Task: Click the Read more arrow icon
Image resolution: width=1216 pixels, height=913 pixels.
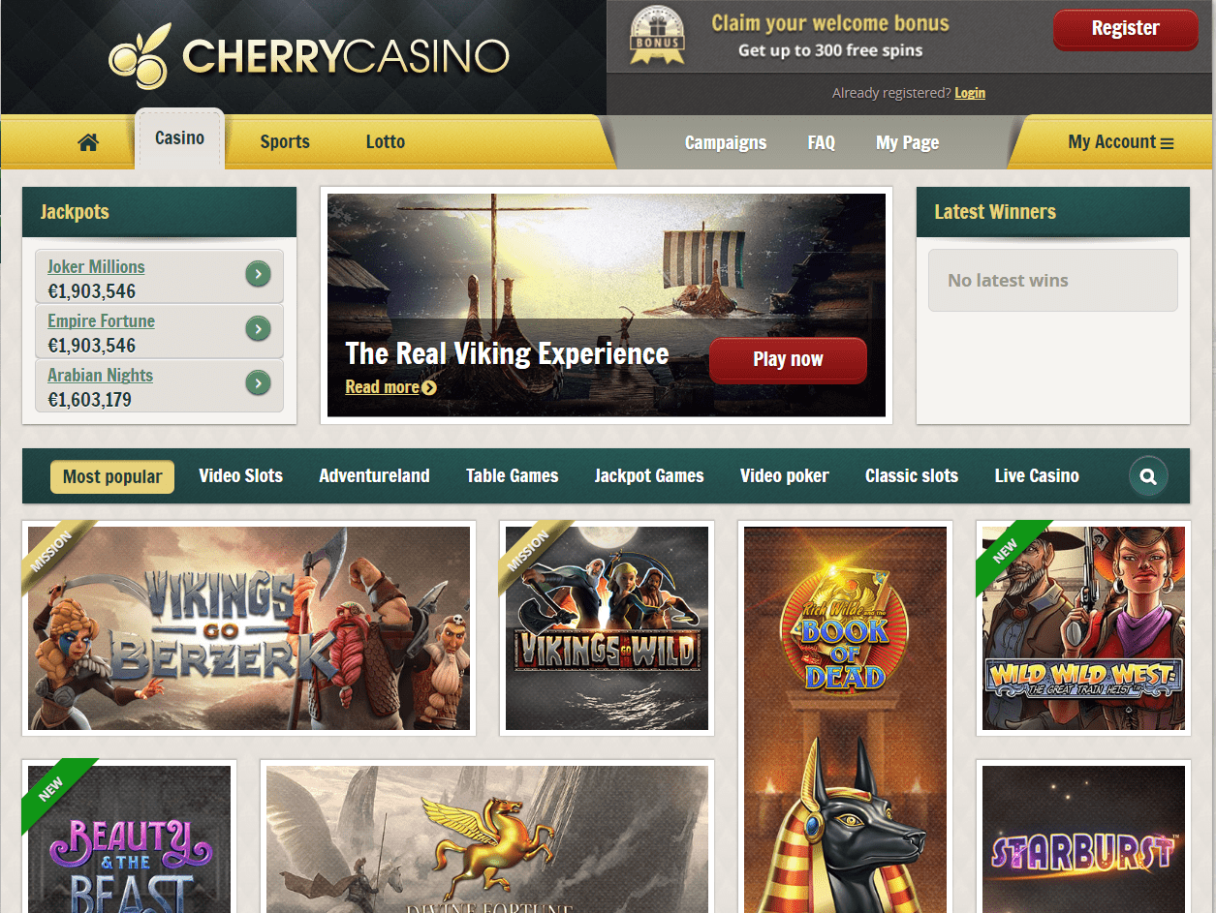Action: click(x=429, y=387)
